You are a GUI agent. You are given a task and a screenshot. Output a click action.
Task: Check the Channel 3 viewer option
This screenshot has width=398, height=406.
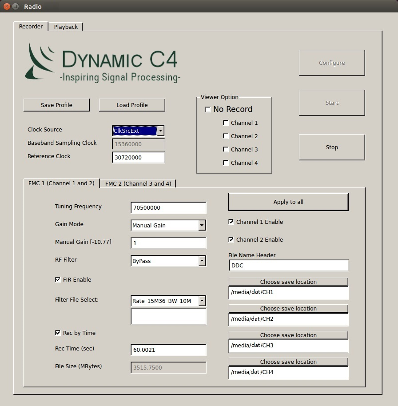[x=226, y=150]
